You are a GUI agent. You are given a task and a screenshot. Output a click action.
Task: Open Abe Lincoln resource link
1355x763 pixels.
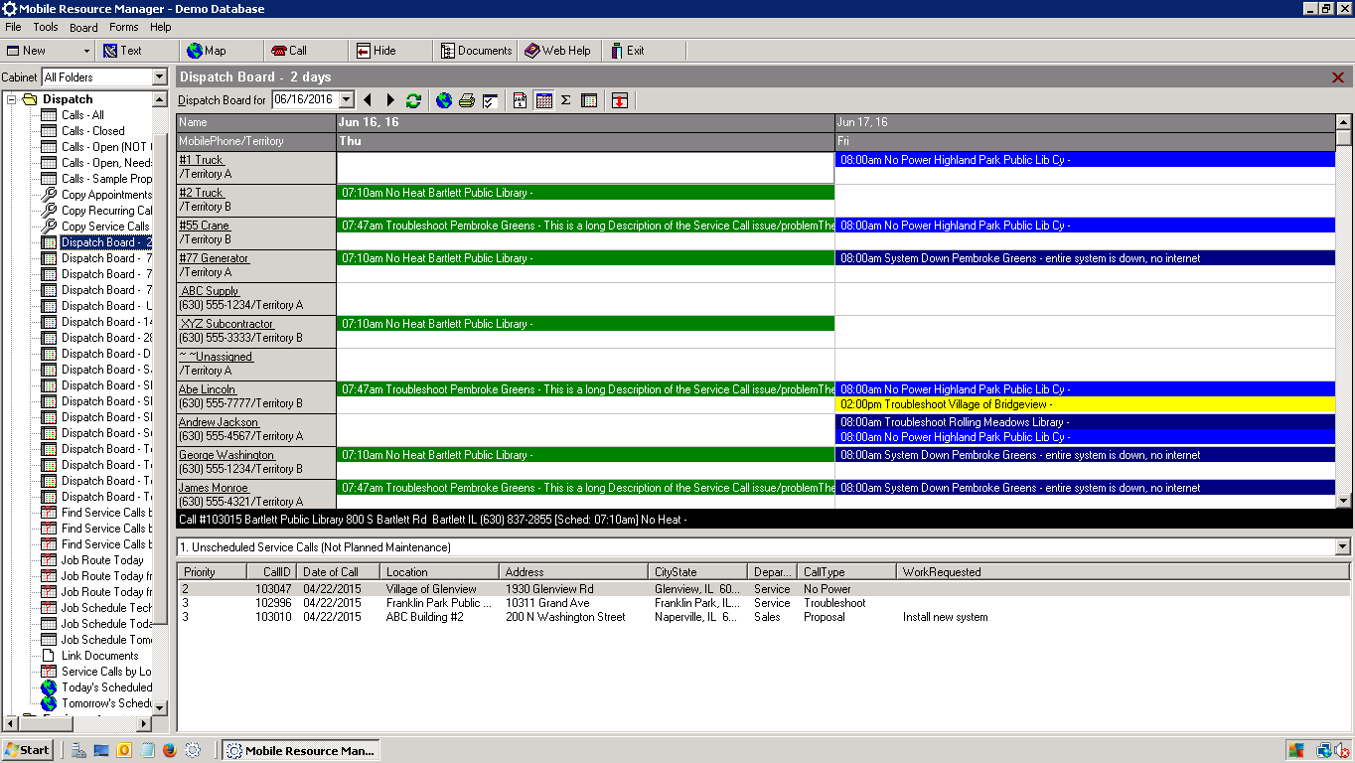point(208,389)
